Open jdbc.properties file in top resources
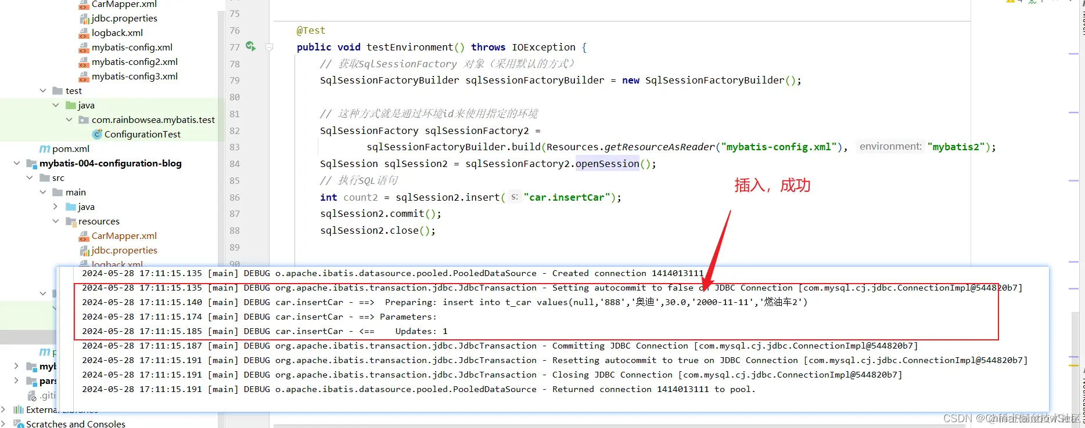Viewport: 1085px width, 428px height. click(124, 18)
